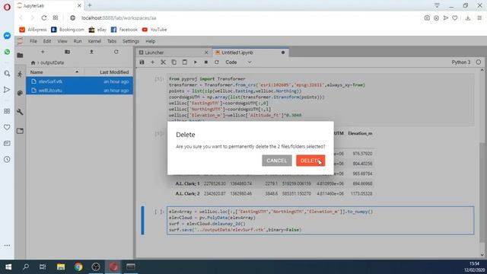Open a new browser tab

coord(90,5)
